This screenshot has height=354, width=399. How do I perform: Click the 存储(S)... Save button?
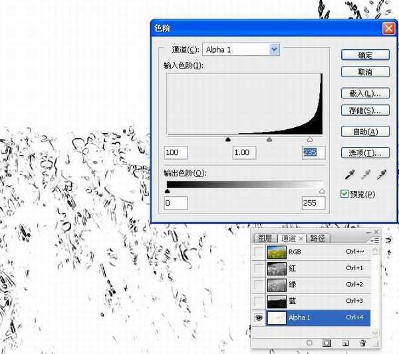[x=365, y=110]
